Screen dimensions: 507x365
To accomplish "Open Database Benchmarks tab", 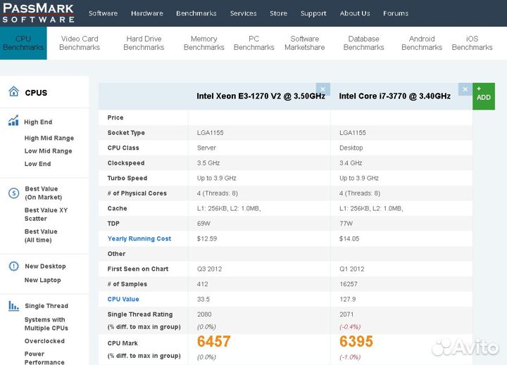I will coord(364,43).
